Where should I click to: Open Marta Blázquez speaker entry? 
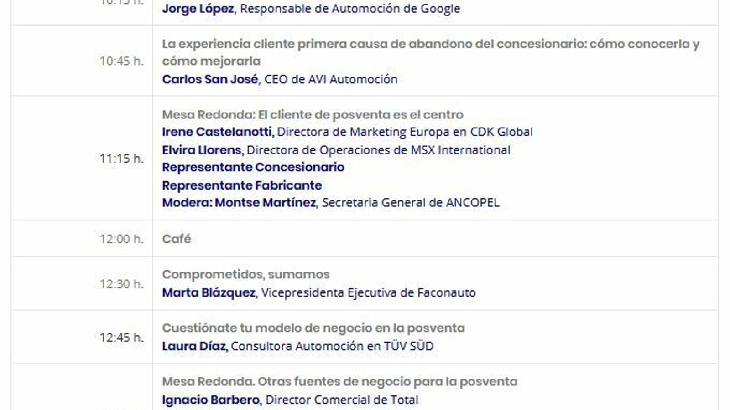click(209, 292)
